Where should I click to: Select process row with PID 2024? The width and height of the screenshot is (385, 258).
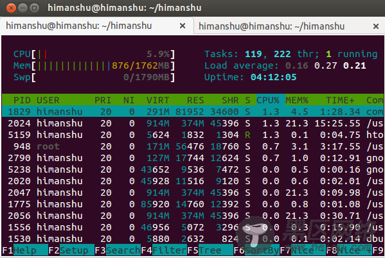(x=193, y=123)
